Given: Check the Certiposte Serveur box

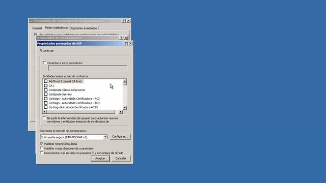Looking at the screenshot, I should coord(46,95).
